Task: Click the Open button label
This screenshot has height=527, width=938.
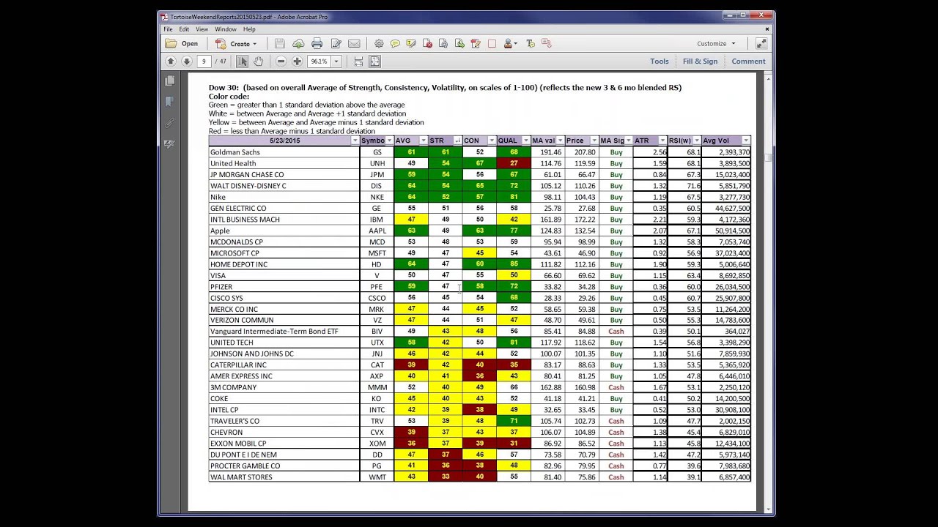Action: 189,44
